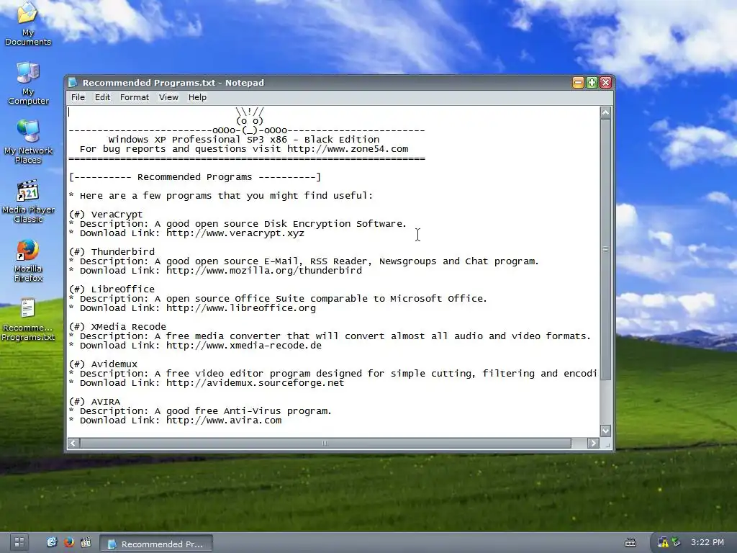
Task: Click the (#) Thunderbird heading line
Action: click(112, 252)
